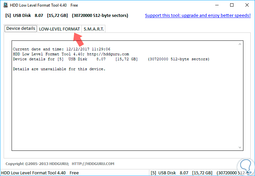Click the status bar USB Disk 8.07 entry
The height and width of the screenshot is (176, 255).
[201, 173]
